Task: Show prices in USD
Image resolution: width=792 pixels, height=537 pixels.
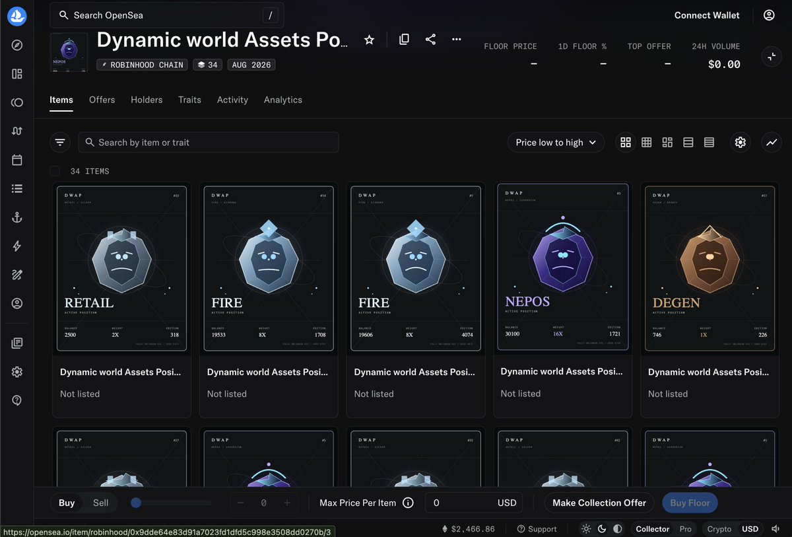Action: 750,529
